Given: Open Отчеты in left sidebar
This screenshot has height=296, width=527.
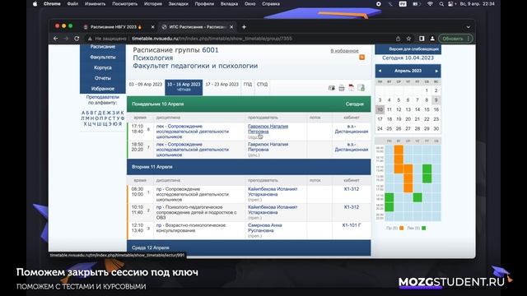Looking at the screenshot, I should (x=102, y=78).
